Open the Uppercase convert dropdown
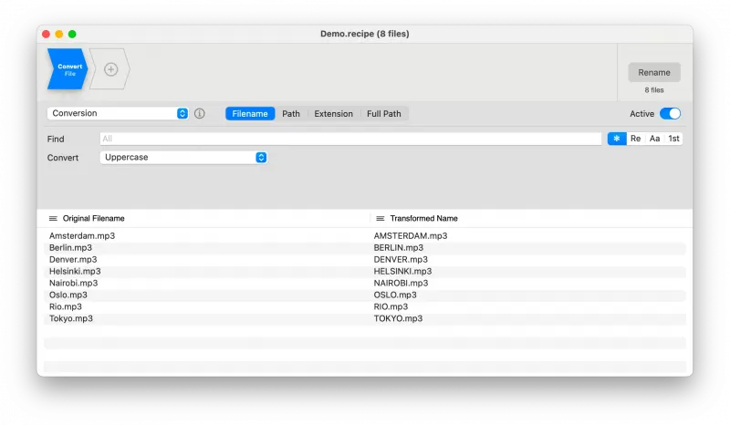The height and width of the screenshot is (425, 730). coord(183,158)
